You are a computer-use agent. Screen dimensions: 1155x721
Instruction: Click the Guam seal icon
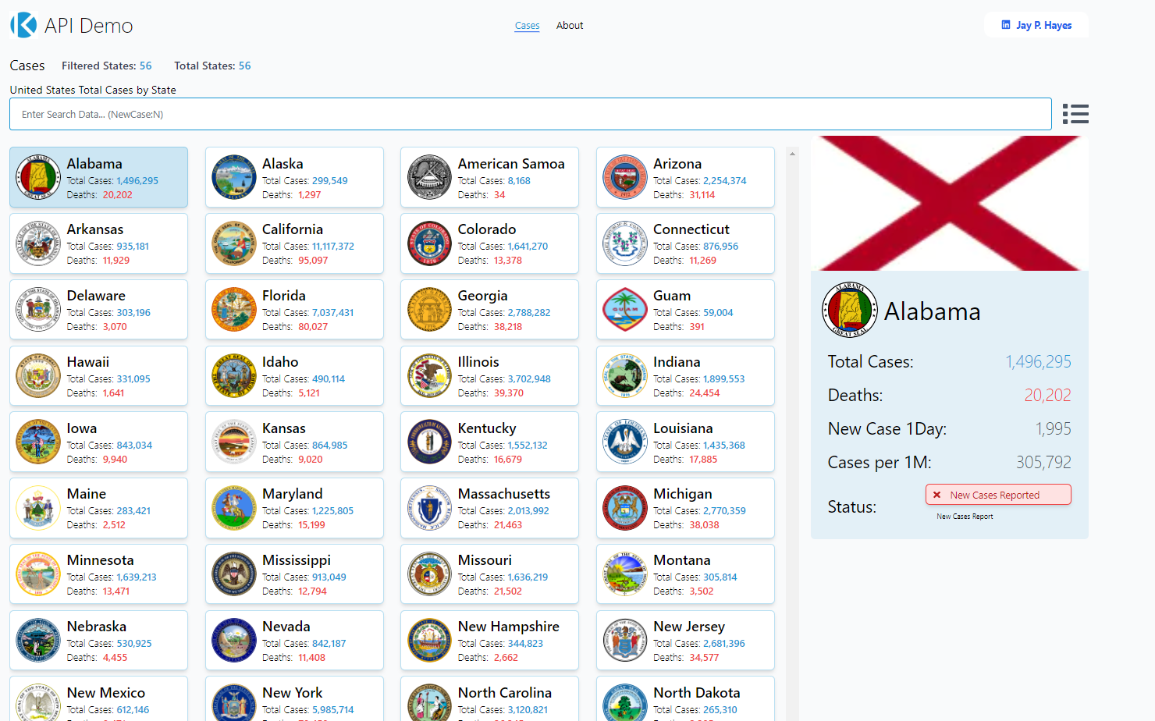(625, 310)
